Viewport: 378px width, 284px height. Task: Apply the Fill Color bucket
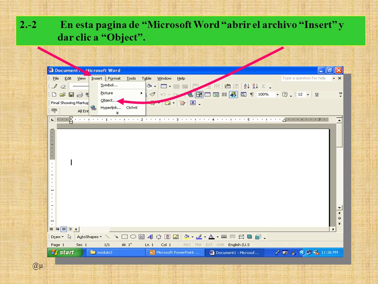[186, 237]
